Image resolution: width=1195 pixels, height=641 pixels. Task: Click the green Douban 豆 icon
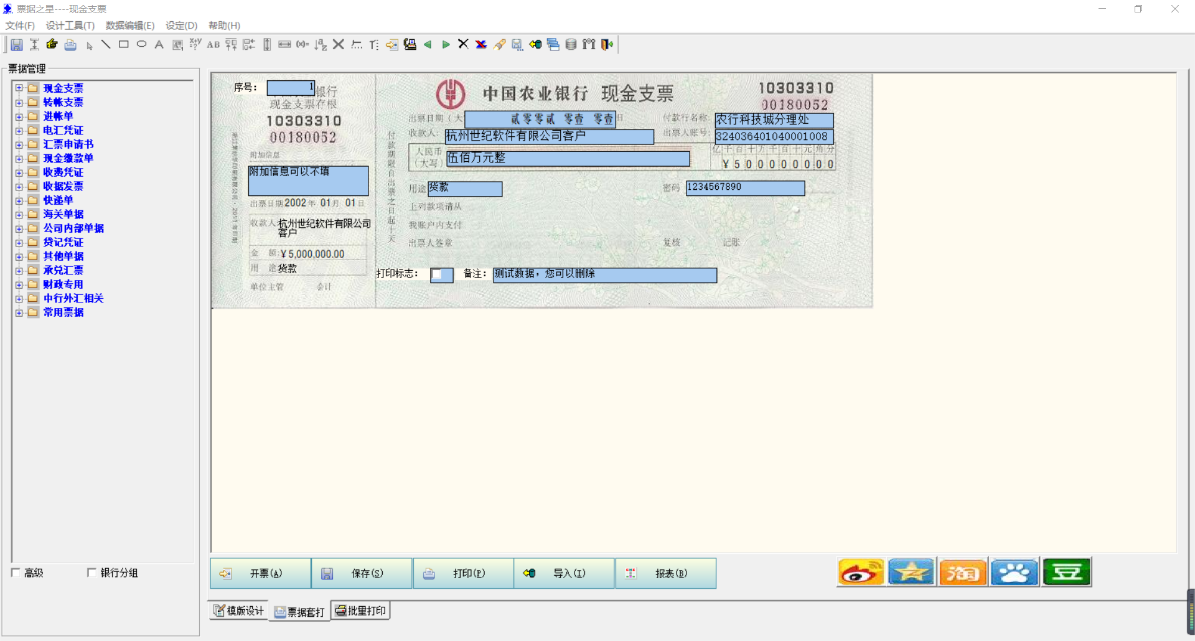1067,573
